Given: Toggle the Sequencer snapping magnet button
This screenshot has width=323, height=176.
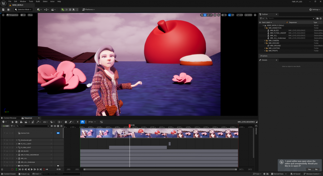Looking at the screenshot, I should [x=82, y=122].
